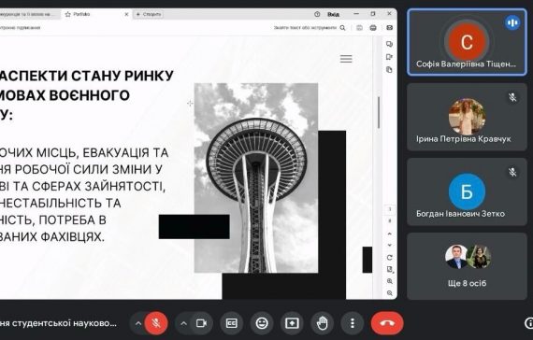Unmute the microphone in the call bar
Image resolution: width=533 pixels, height=340 pixels.
tap(156, 323)
